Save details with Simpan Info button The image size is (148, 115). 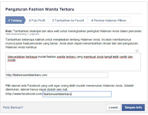click(x=133, y=107)
